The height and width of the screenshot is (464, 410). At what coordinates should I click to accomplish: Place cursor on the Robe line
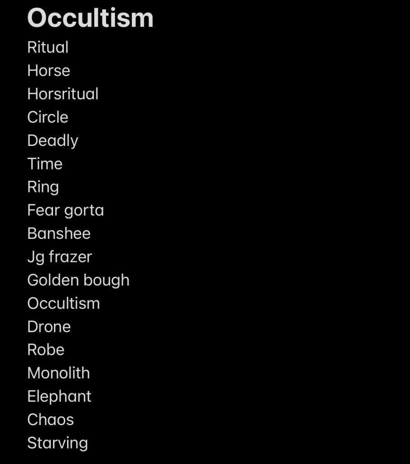46,350
